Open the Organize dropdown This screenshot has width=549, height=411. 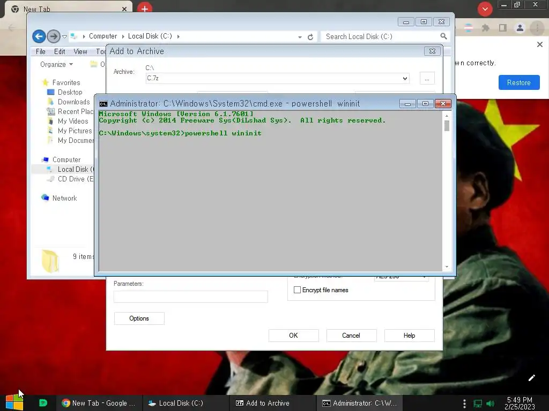click(x=56, y=64)
